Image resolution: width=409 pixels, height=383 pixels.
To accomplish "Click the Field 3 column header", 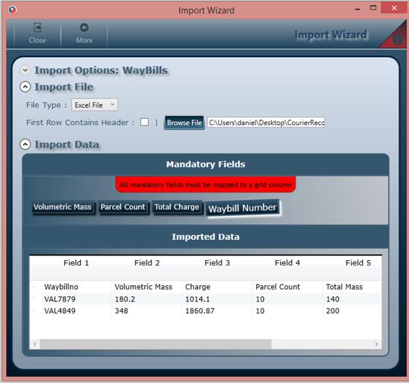I will [217, 263].
